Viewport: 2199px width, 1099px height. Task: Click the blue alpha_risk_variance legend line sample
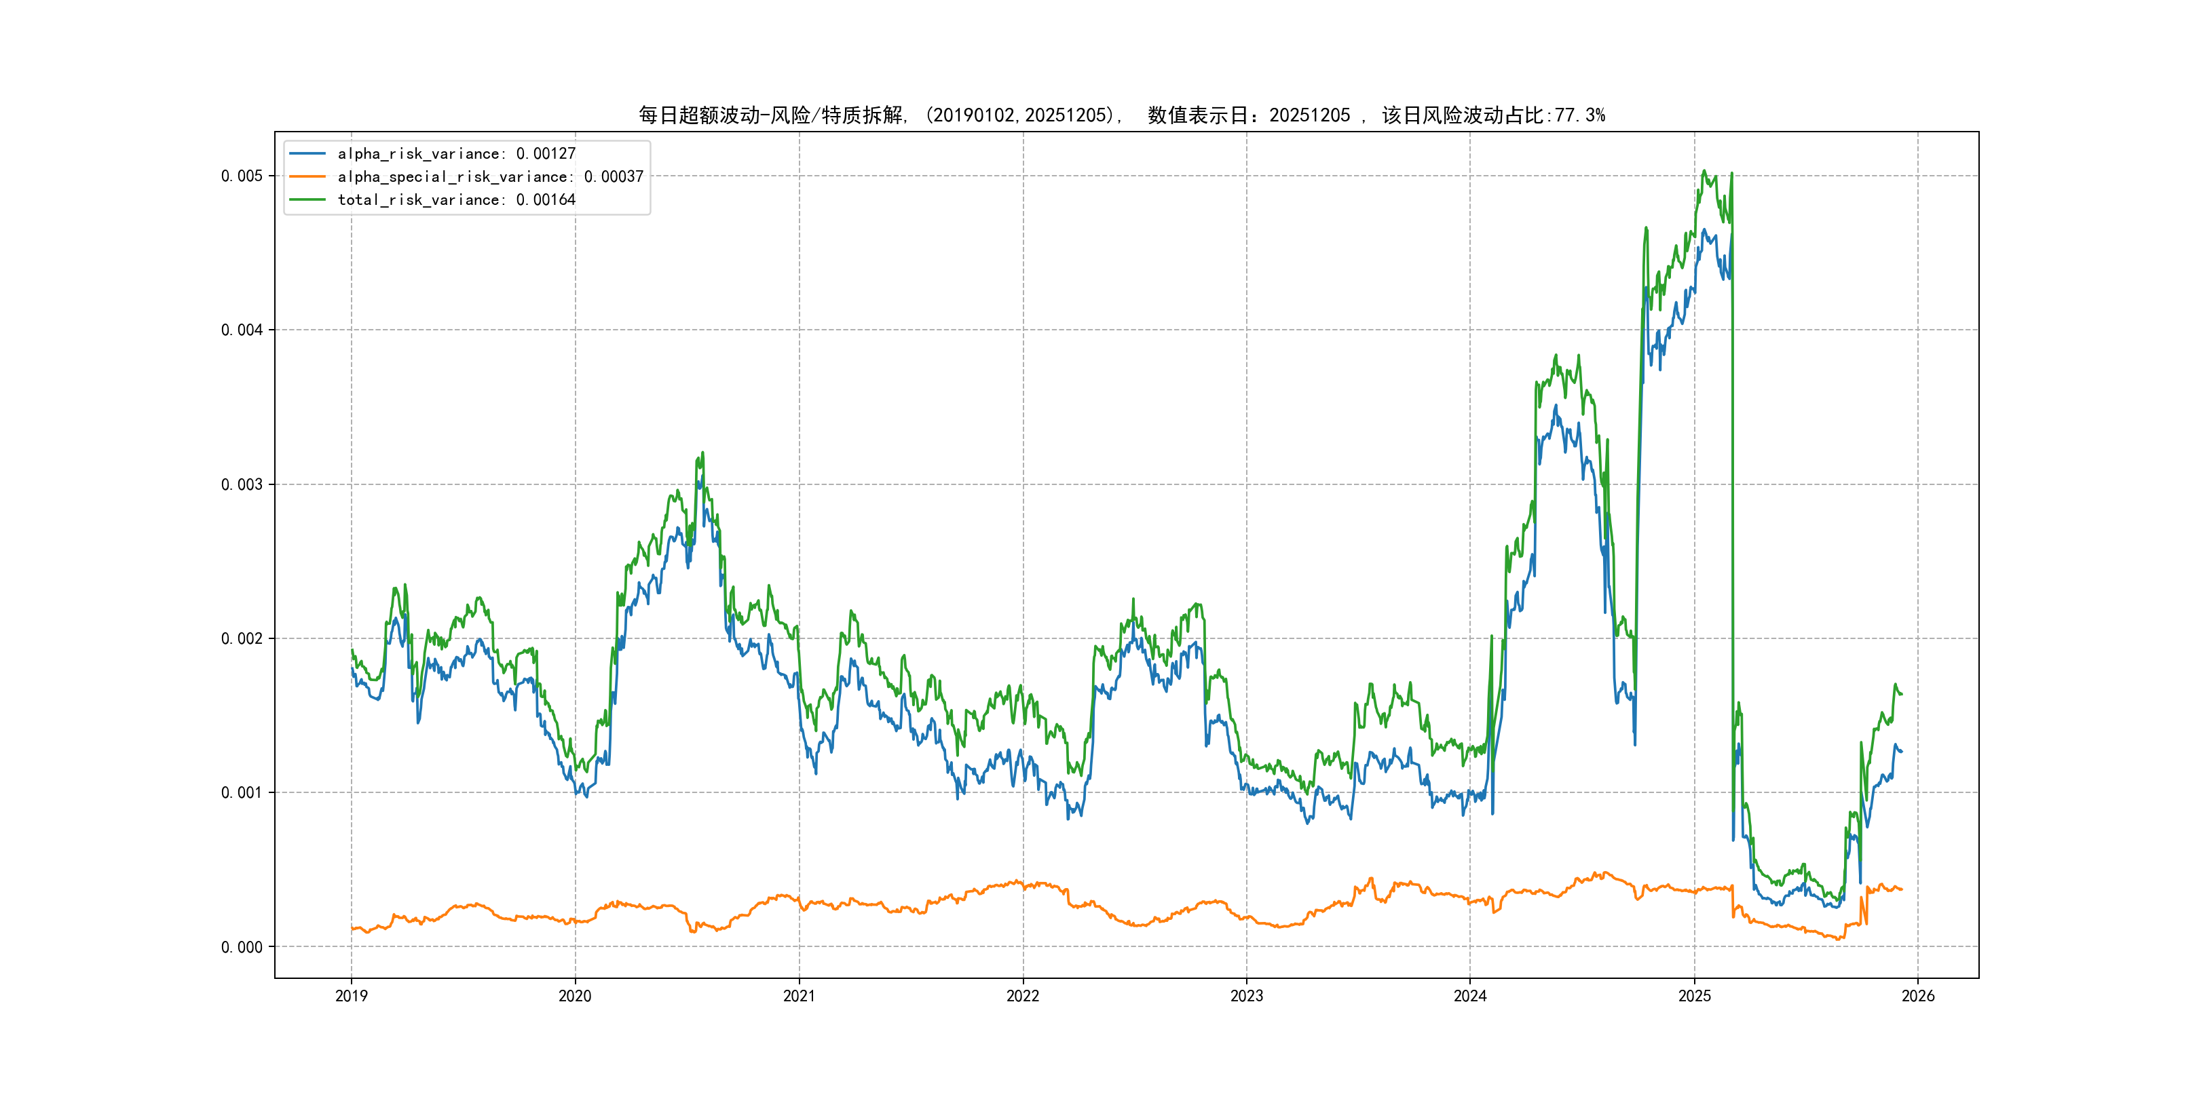tap(307, 153)
